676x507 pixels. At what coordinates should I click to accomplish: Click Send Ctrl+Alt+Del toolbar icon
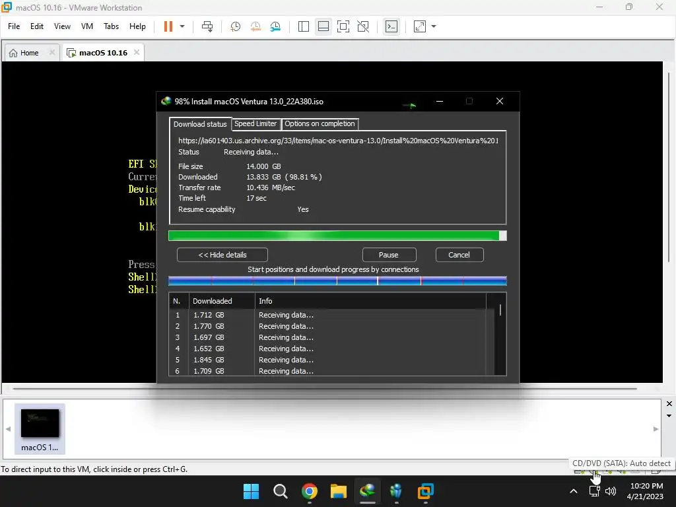tap(207, 26)
